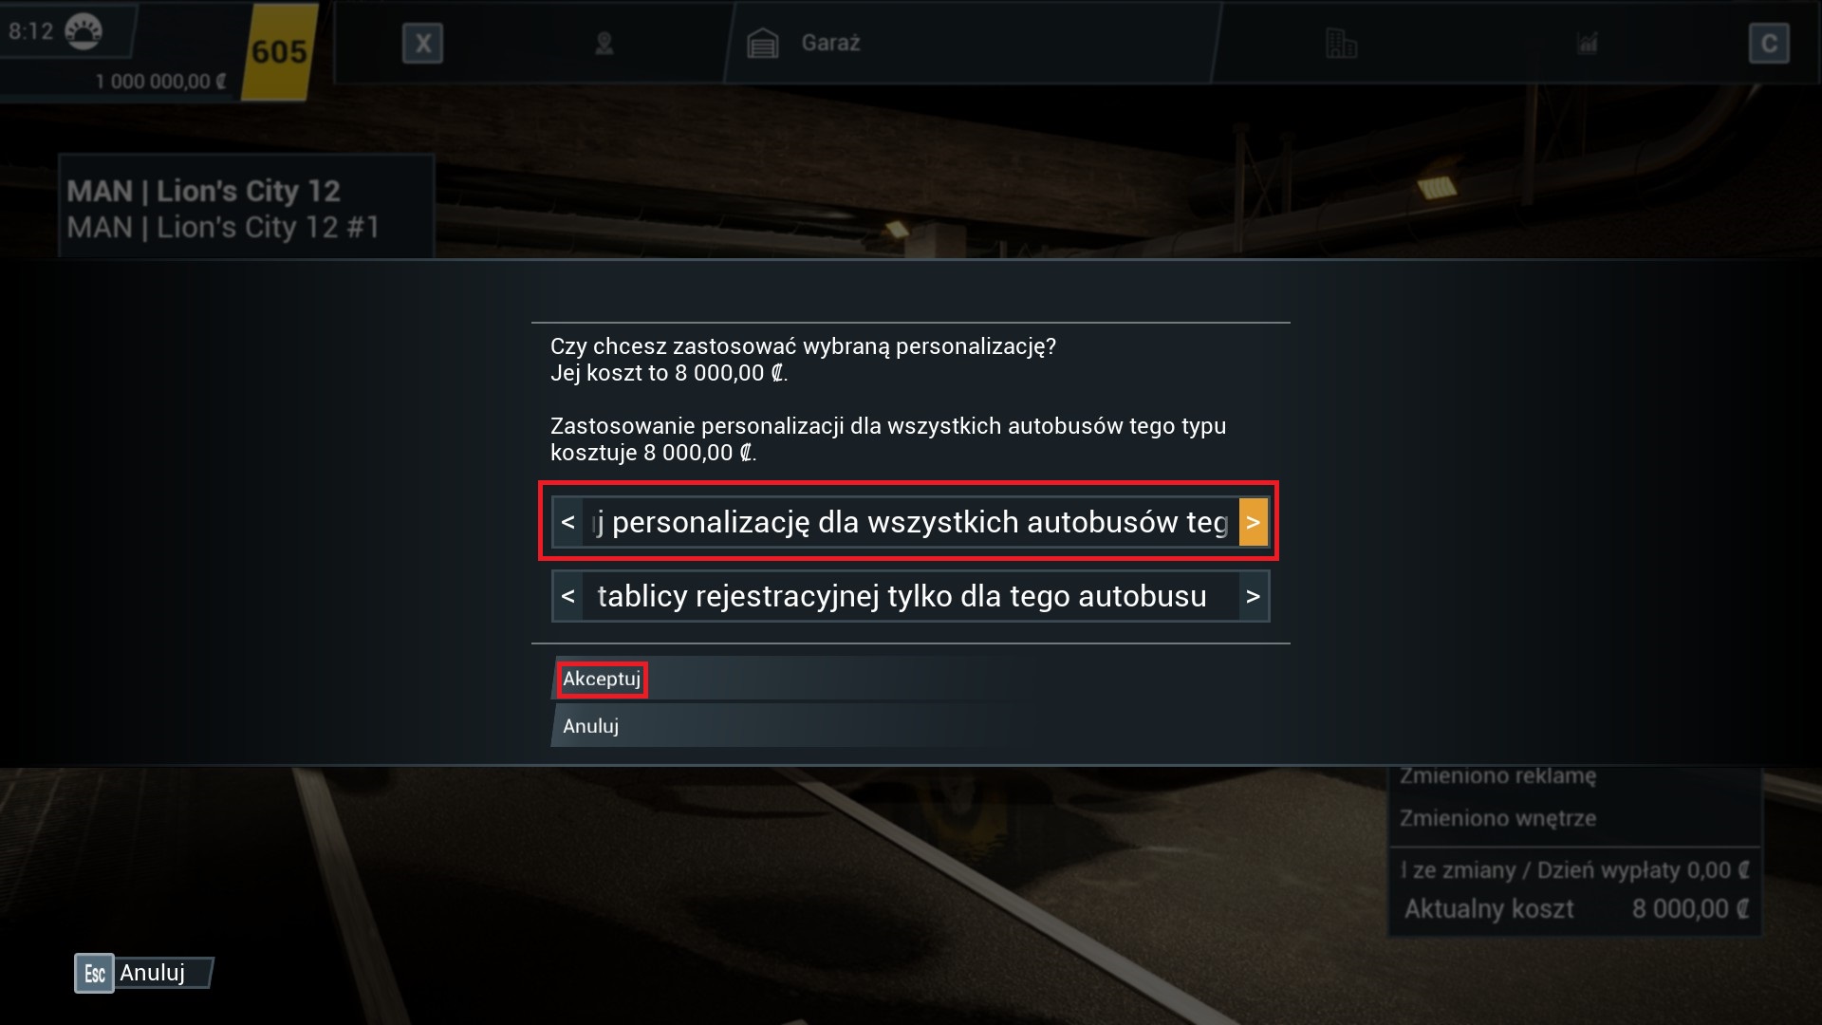1822x1025 pixels.
Task: Click right arrow on license plate selector
Action: tap(1253, 596)
